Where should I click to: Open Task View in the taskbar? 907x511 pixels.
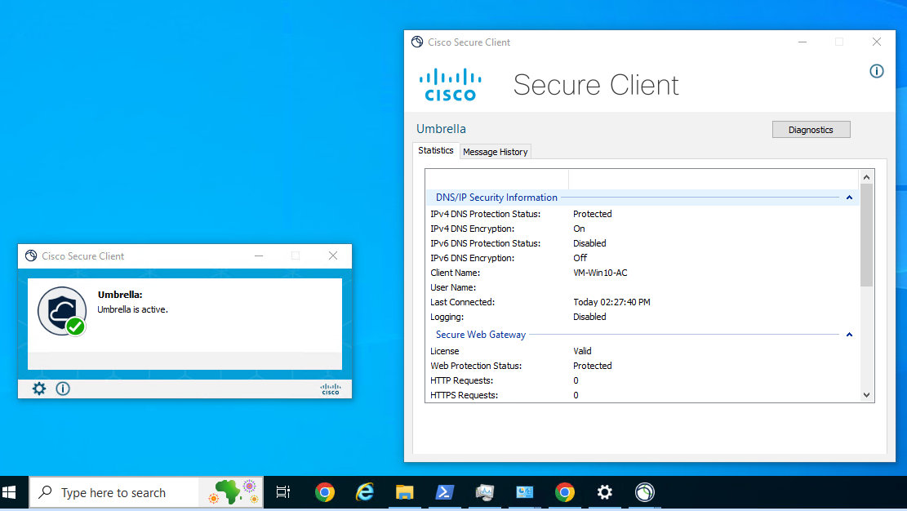282,492
